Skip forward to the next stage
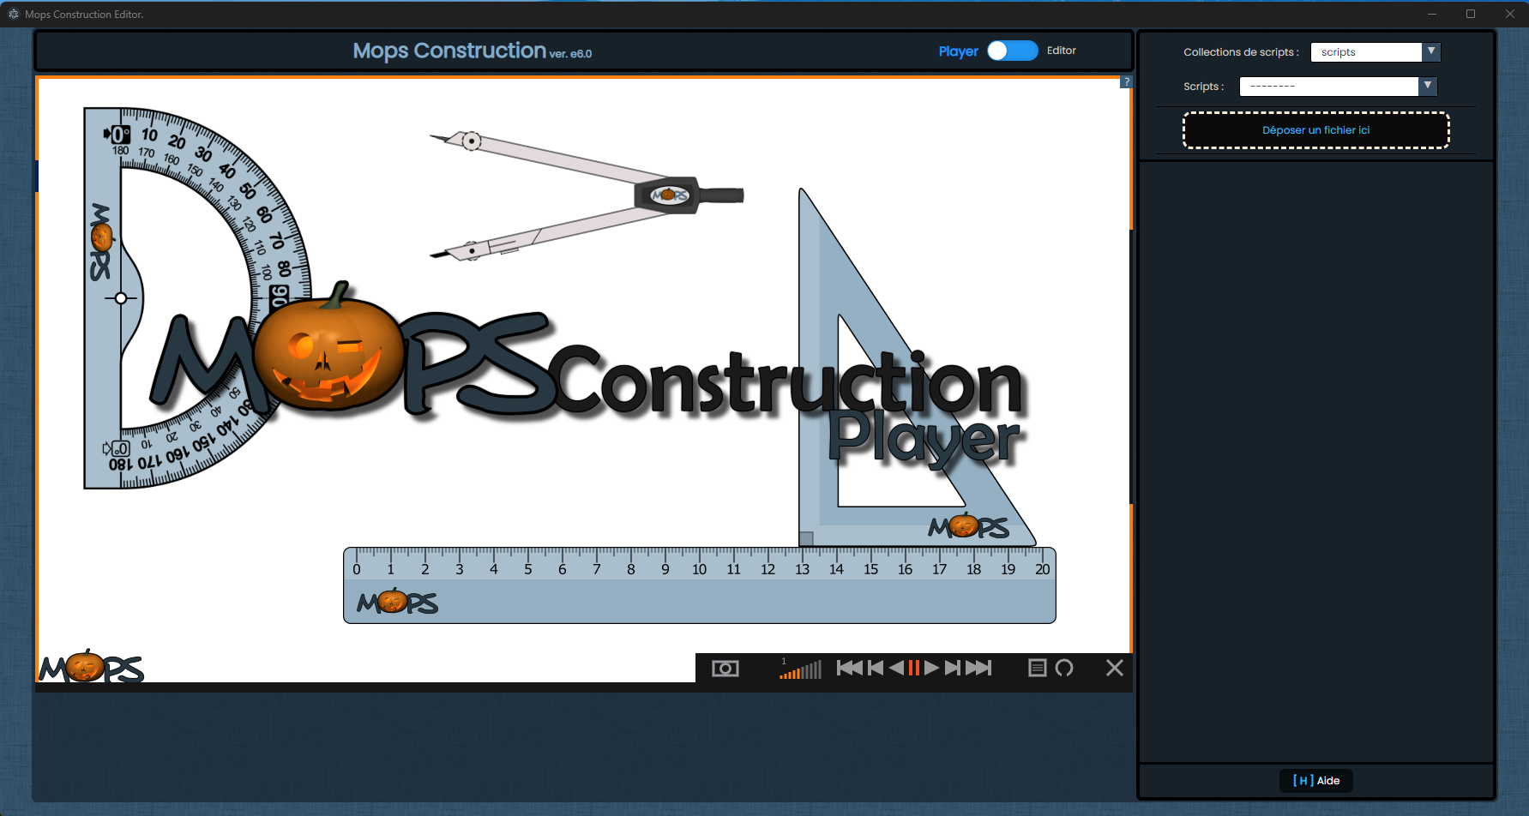Image resolution: width=1529 pixels, height=816 pixels. 953,668
